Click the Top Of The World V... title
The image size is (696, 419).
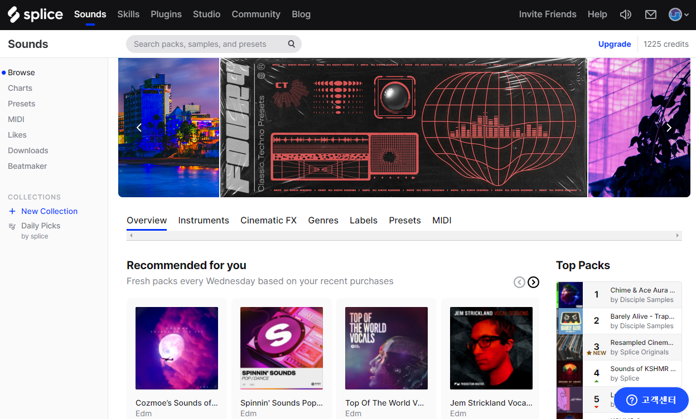click(385, 403)
